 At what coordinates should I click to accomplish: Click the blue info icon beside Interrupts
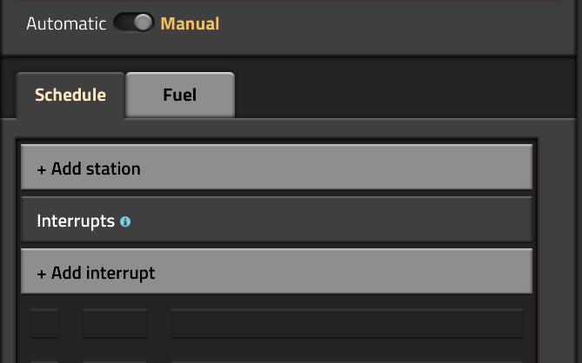(125, 222)
